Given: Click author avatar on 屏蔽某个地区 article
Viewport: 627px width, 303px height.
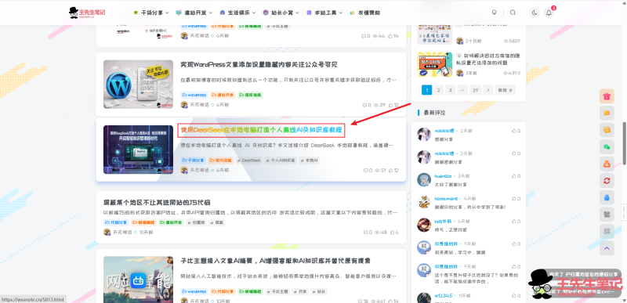Looking at the screenshot, I should [x=107, y=232].
